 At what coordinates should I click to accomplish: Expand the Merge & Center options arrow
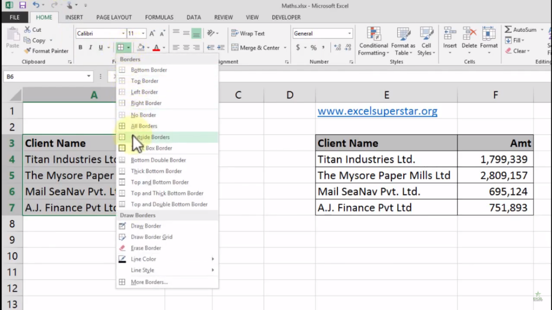click(285, 47)
